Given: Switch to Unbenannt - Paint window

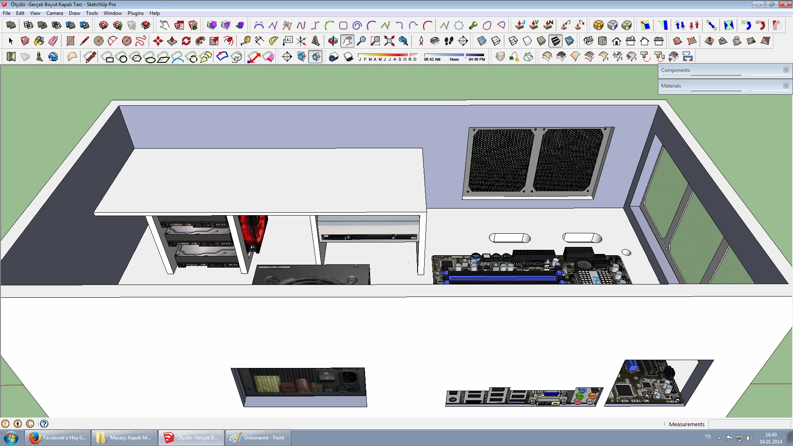Looking at the screenshot, I should tap(258, 438).
